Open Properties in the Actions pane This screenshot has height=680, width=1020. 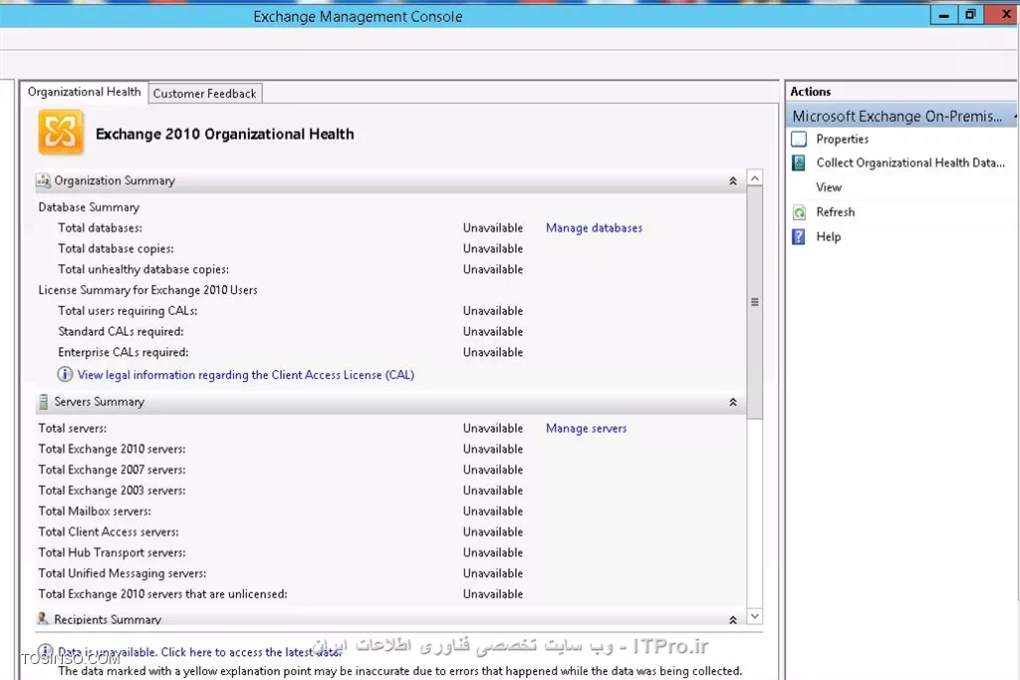point(843,139)
